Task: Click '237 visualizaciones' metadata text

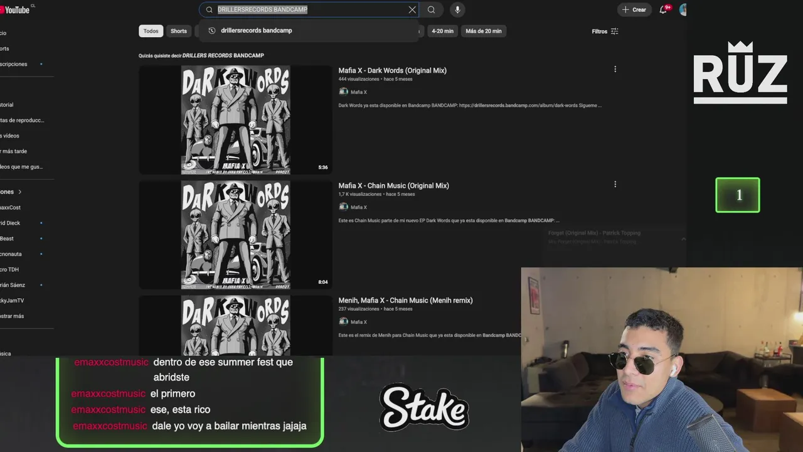Action: tap(359, 309)
